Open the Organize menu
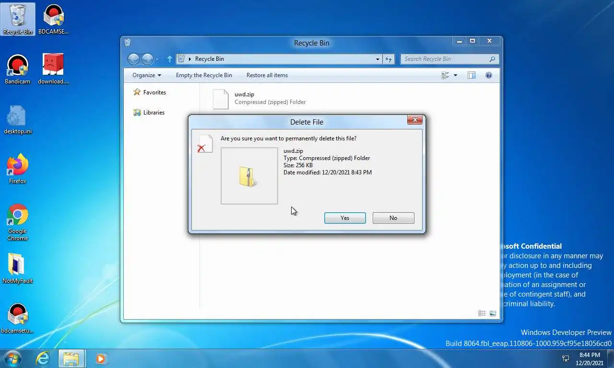The width and height of the screenshot is (614, 368). pyautogui.click(x=147, y=75)
